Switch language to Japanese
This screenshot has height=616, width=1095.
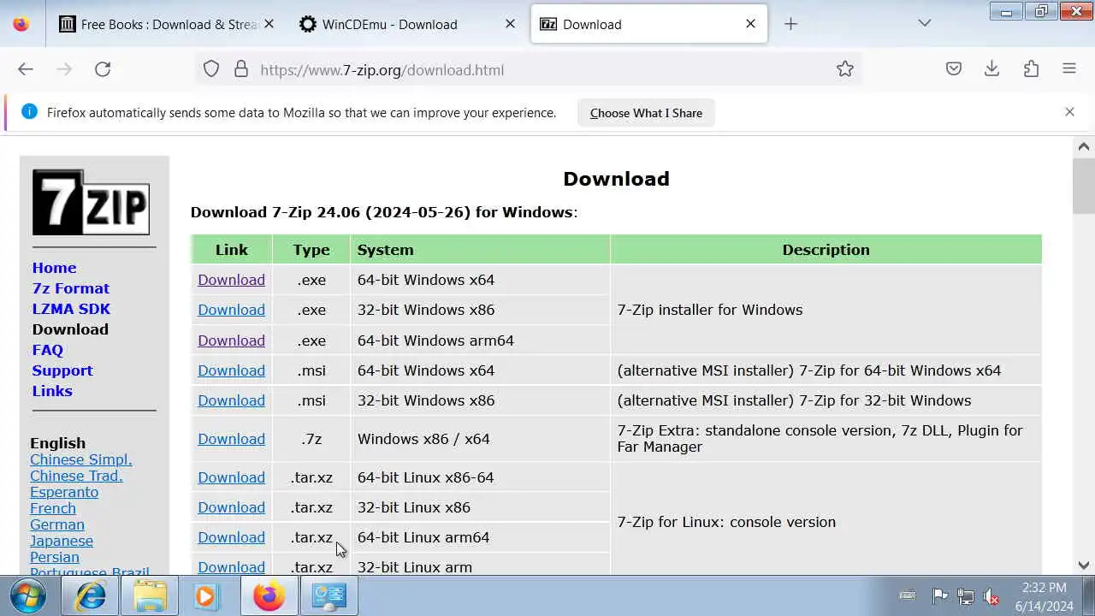point(62,541)
